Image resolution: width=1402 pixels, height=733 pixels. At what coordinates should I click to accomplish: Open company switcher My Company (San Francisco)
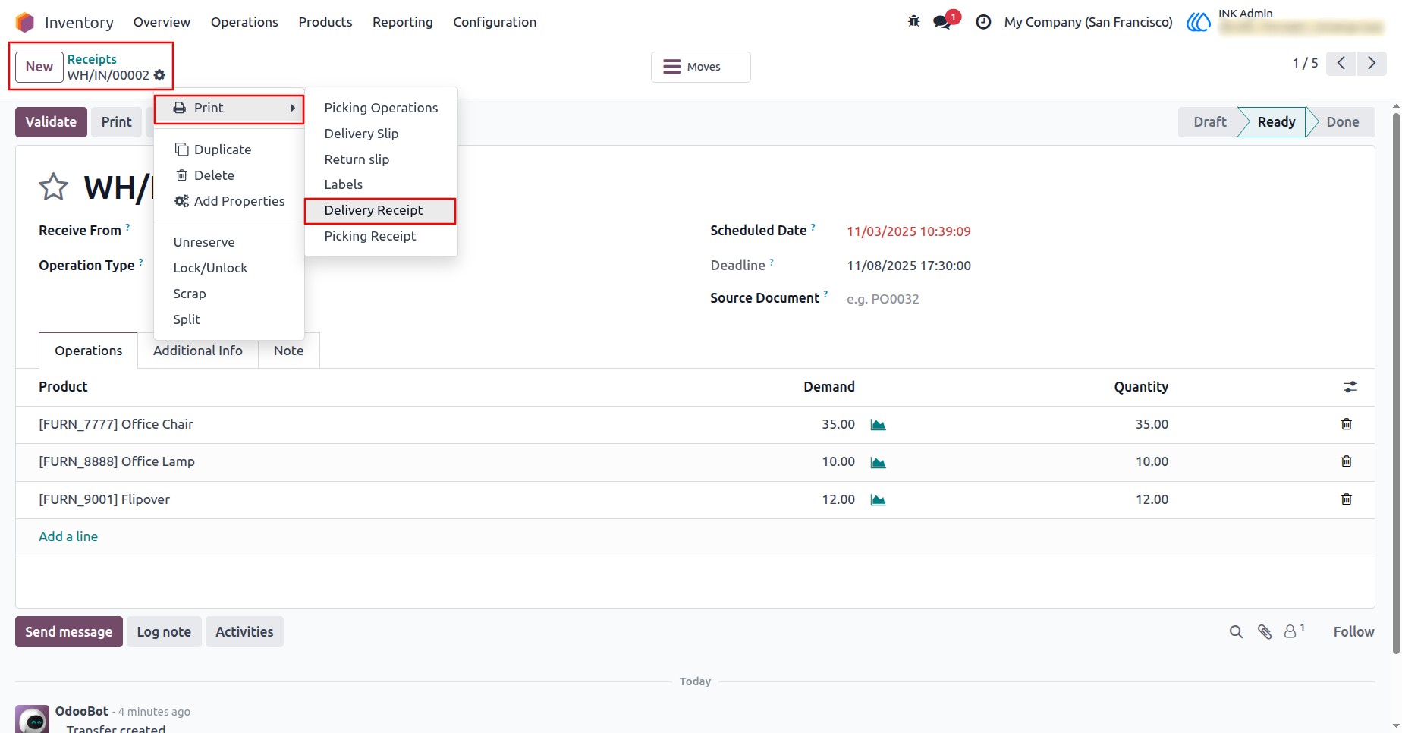(x=1088, y=22)
